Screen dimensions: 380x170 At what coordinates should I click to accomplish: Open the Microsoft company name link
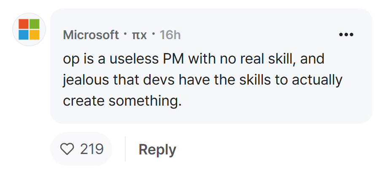pyautogui.click(x=91, y=35)
